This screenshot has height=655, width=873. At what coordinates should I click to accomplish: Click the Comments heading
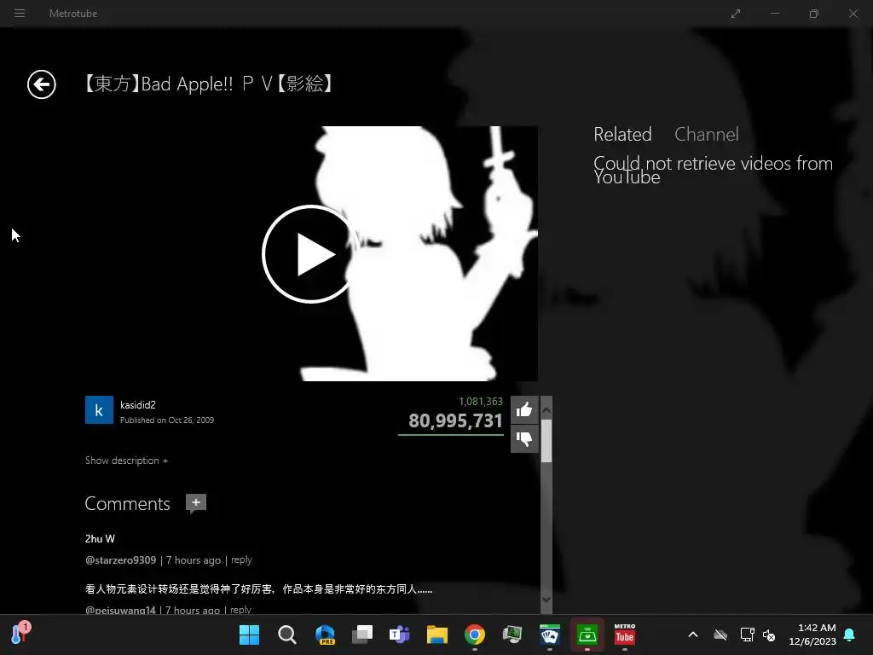tap(128, 503)
